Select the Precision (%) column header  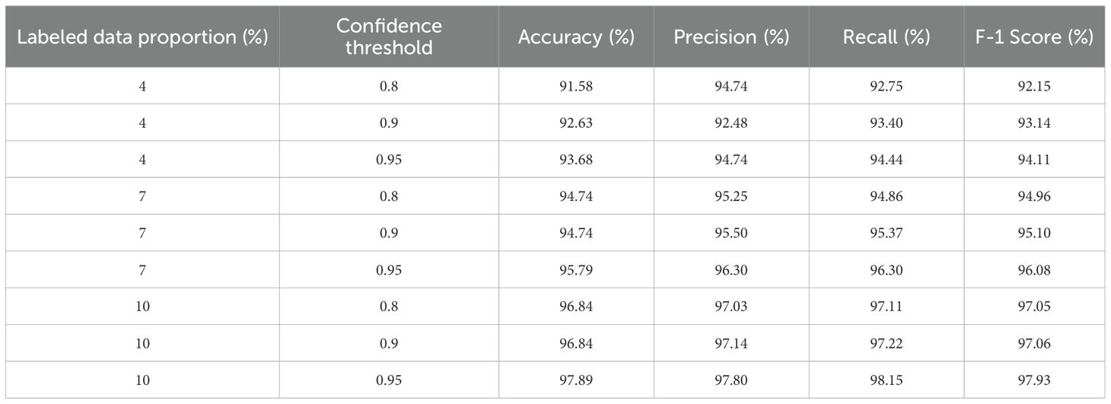pos(731,37)
